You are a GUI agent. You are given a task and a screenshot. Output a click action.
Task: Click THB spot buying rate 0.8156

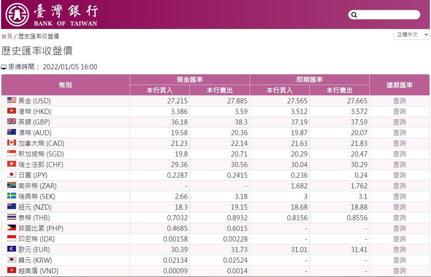[x=297, y=218]
